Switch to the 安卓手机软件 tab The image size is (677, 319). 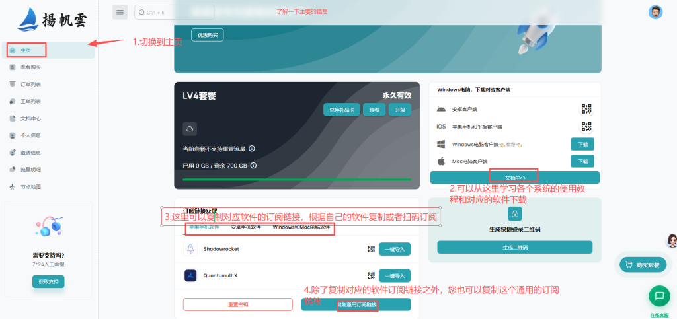click(x=245, y=227)
